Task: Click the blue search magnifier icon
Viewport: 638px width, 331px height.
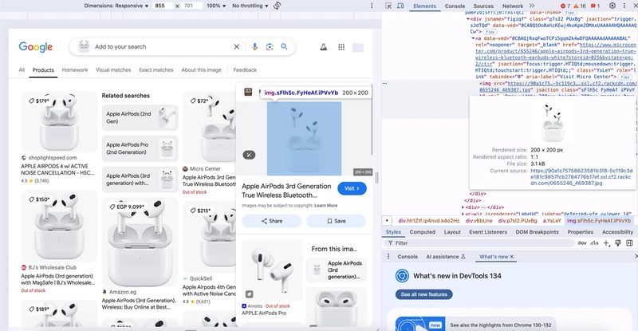Action: (x=284, y=47)
